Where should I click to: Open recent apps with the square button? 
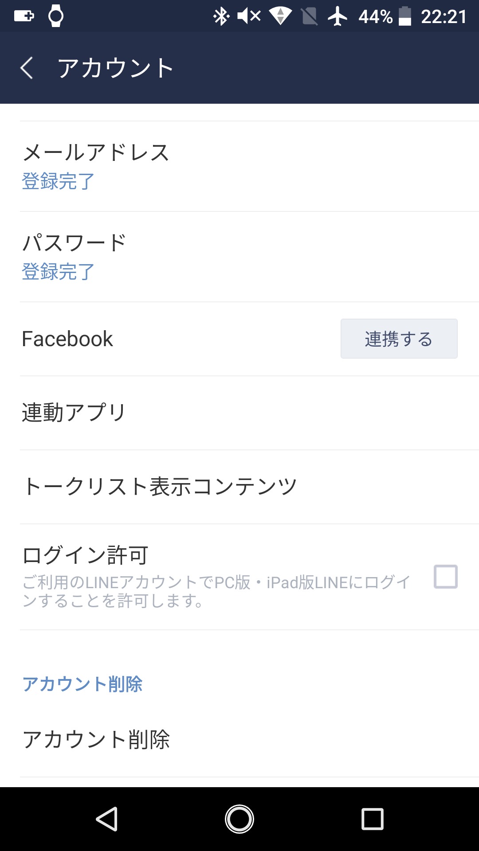(x=372, y=819)
